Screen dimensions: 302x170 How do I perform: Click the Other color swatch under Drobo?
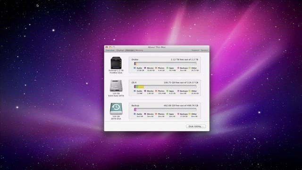pyautogui.click(x=190, y=68)
